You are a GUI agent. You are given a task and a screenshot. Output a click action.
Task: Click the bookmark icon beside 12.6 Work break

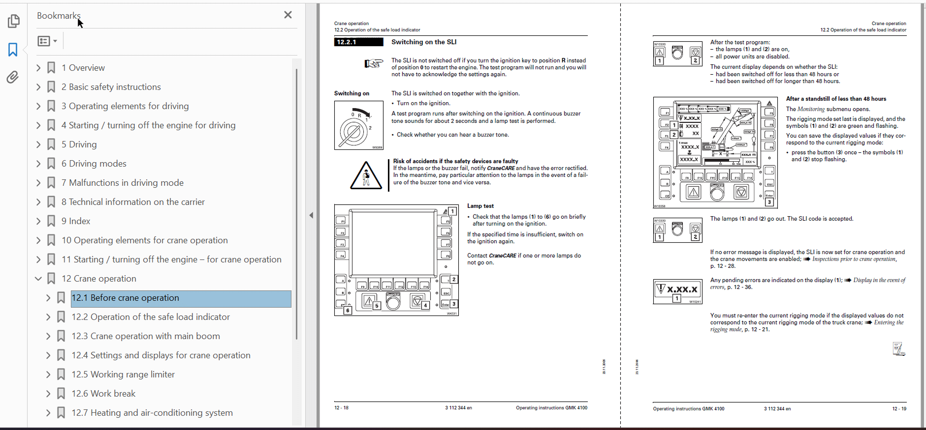point(61,394)
